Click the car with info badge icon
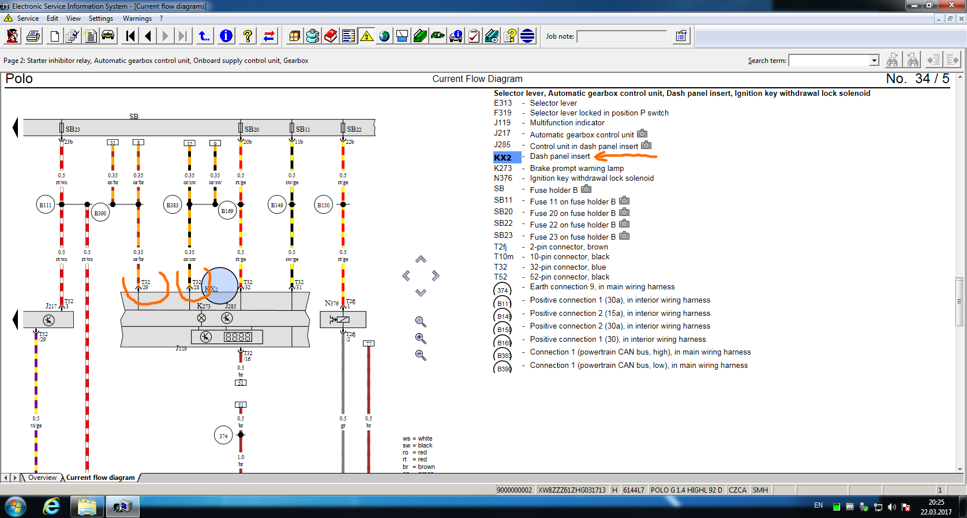This screenshot has height=518, width=967. tap(456, 36)
